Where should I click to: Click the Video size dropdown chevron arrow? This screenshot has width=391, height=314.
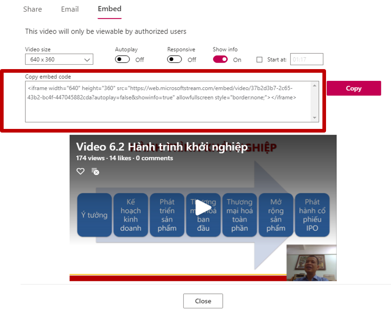[x=87, y=60]
